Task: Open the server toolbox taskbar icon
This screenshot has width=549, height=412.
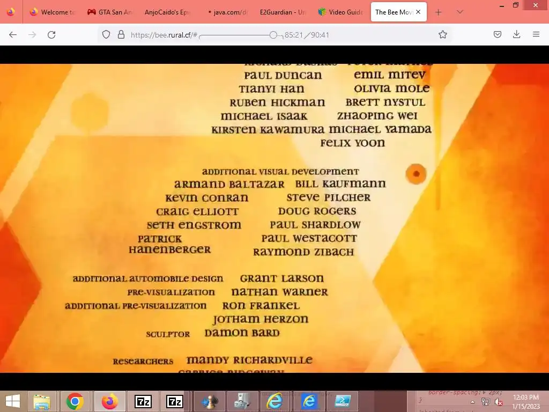Action: (242, 401)
